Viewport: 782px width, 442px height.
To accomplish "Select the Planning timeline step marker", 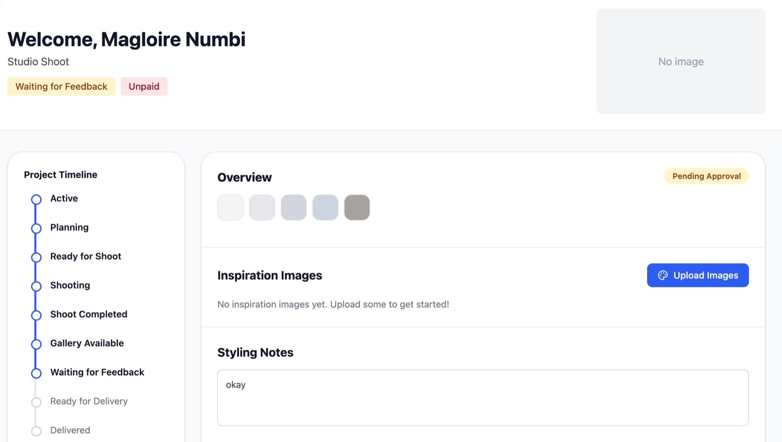I will pyautogui.click(x=36, y=228).
